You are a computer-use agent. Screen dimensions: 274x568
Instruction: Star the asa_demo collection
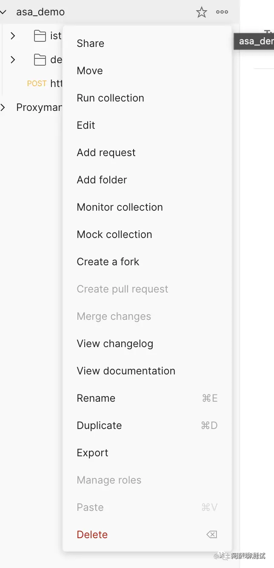202,12
